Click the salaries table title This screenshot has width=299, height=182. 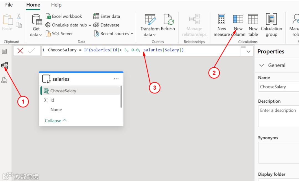coord(61,79)
